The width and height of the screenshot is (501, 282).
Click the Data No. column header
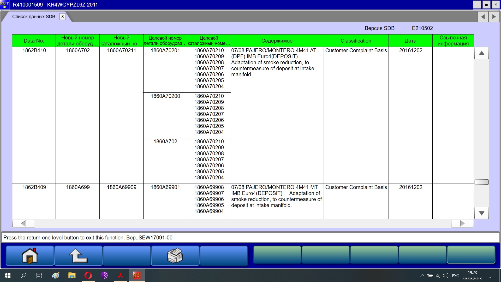click(x=34, y=41)
